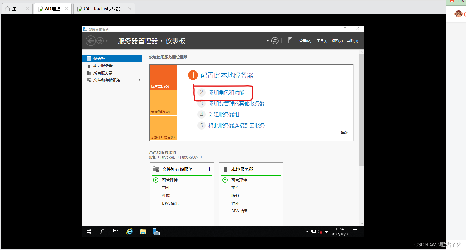Image resolution: width=466 pixels, height=250 pixels.
Task: Click the 了解详细信息(L) tile
Action: pyautogui.click(x=163, y=128)
